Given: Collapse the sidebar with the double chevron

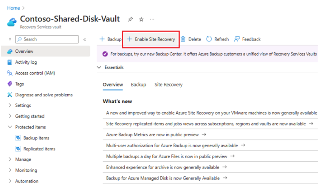Looking at the screenshot, I should coord(85,39).
